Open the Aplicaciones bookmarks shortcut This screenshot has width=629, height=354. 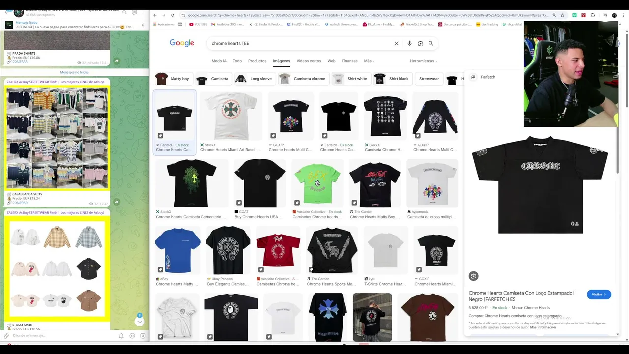pyautogui.click(x=163, y=24)
